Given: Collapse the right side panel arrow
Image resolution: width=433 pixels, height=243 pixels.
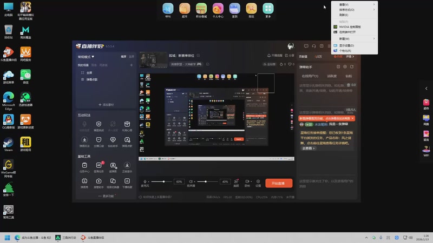Looking at the screenshot, I should (427, 89).
